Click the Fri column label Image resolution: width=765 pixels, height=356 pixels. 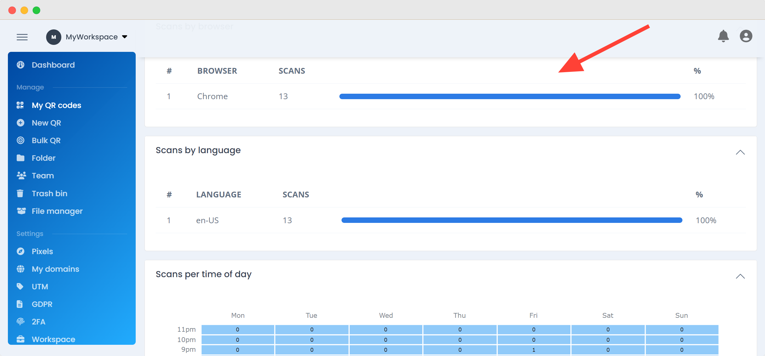533,315
